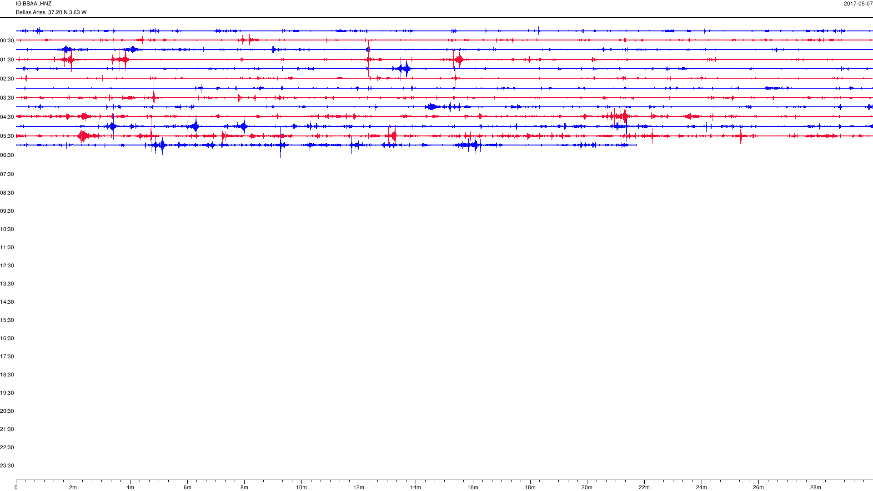Click the 10m axis tick label

coord(301,487)
